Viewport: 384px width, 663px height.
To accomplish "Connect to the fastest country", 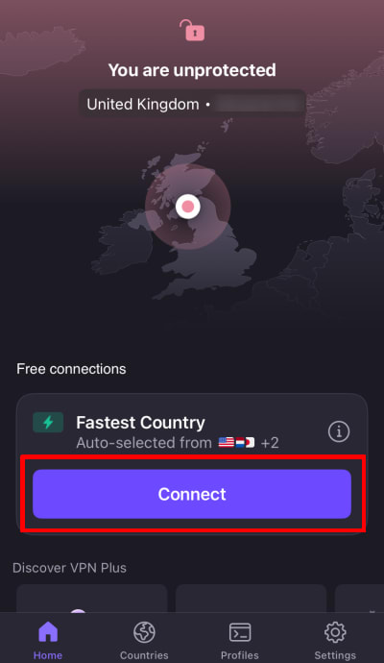I will pos(192,494).
